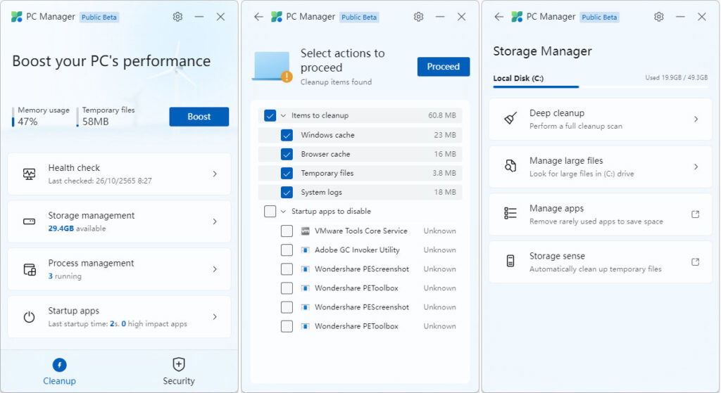Click the Storage sense device icon
Viewport: 721px width, 393px height.
pyautogui.click(x=510, y=261)
